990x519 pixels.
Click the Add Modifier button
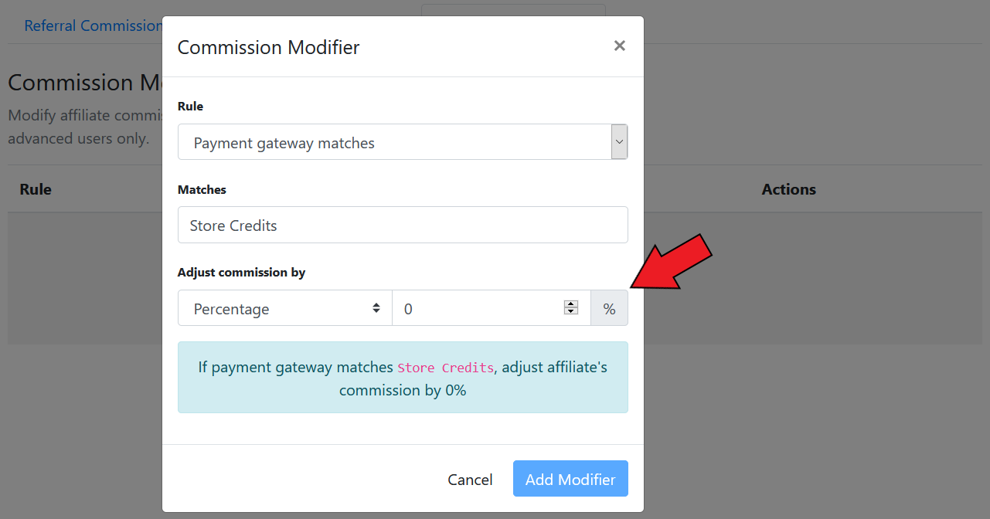pos(570,479)
